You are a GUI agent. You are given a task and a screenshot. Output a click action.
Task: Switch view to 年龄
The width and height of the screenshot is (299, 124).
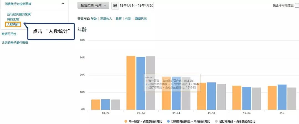tap(94, 19)
